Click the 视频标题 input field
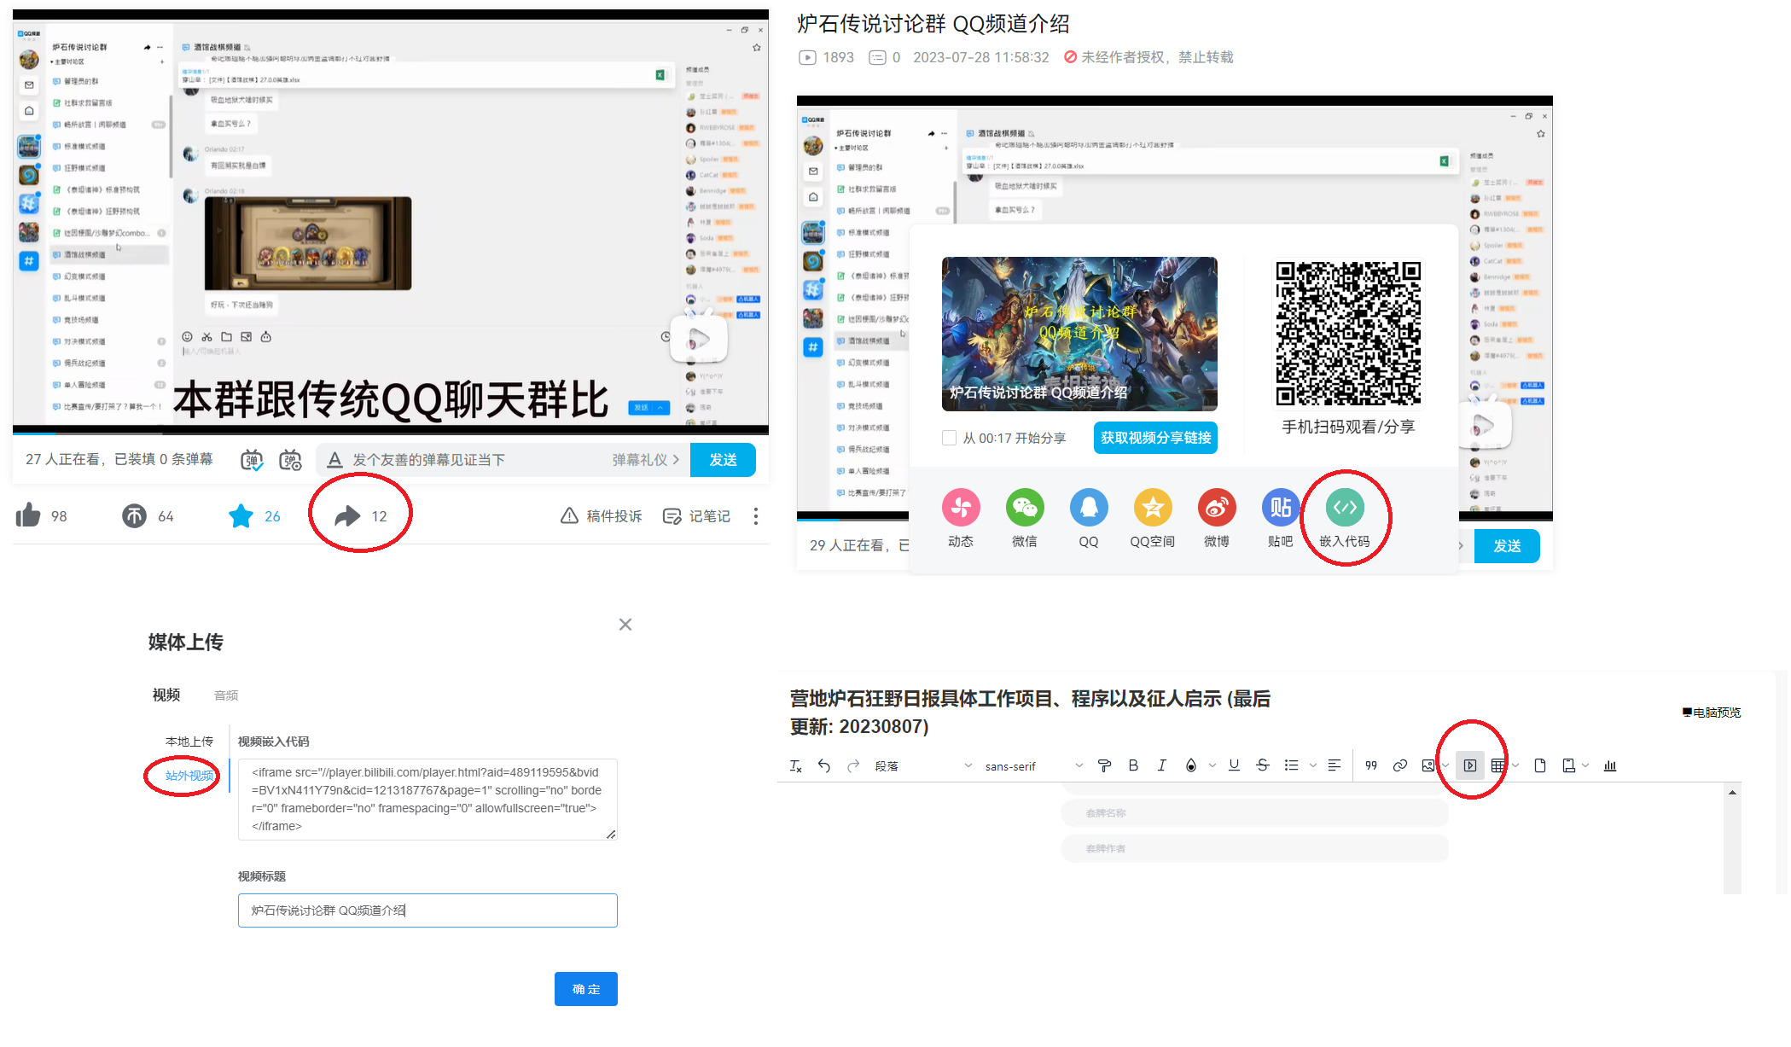The image size is (1791, 1047). (x=427, y=910)
